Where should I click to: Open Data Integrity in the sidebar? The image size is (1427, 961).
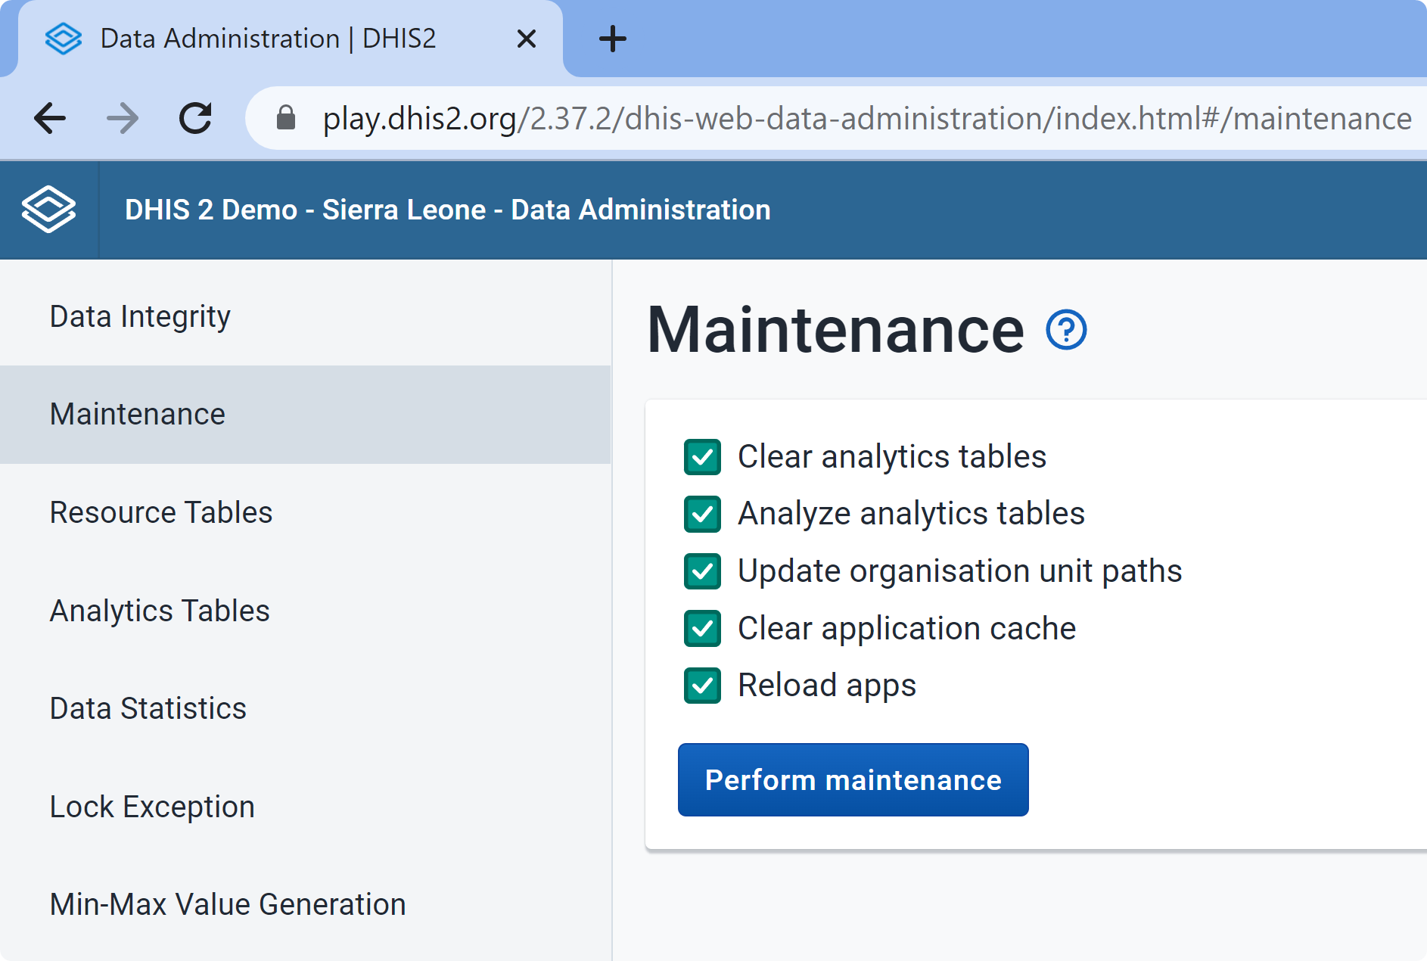point(305,316)
